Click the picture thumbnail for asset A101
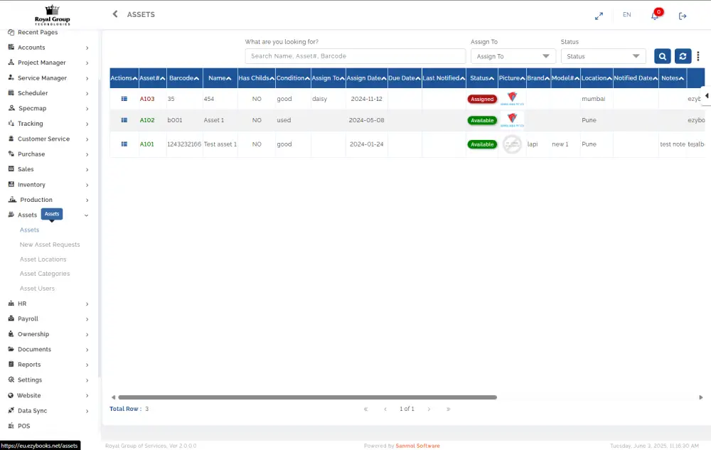 [512, 144]
